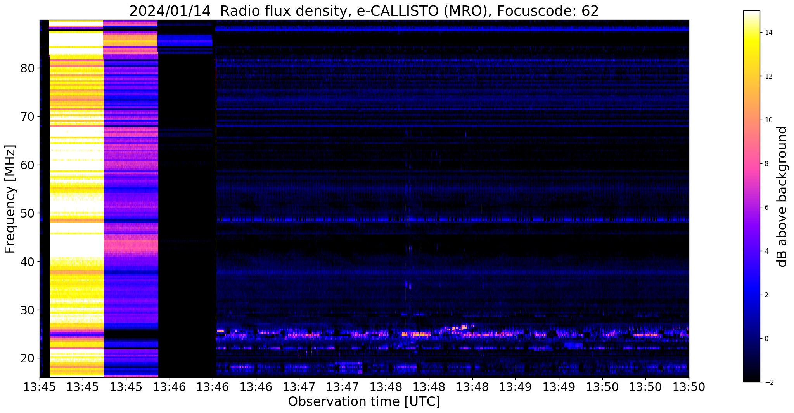Image resolution: width=794 pixels, height=413 pixels.
Task: Click the 6 tick label on colorbar
Action: [x=766, y=207]
